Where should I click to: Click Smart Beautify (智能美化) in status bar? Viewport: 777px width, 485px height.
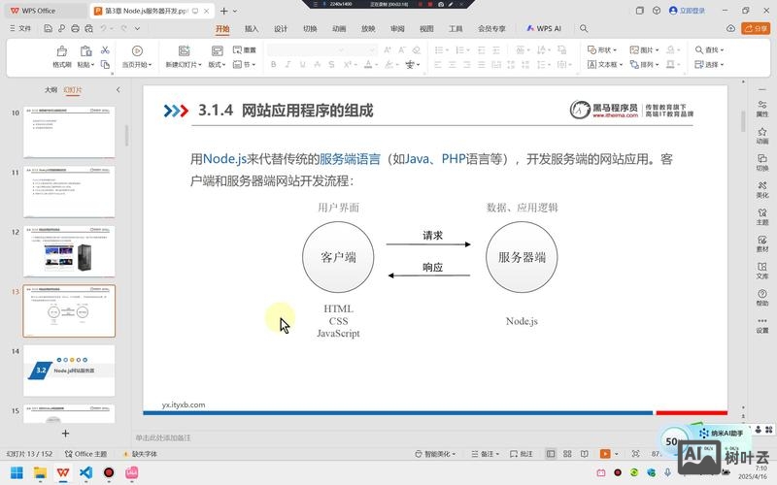pyautogui.click(x=435, y=454)
